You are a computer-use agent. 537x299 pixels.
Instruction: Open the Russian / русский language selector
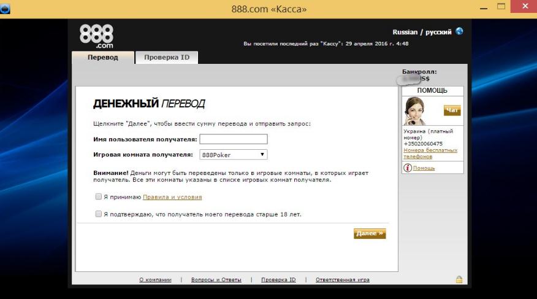click(x=422, y=32)
